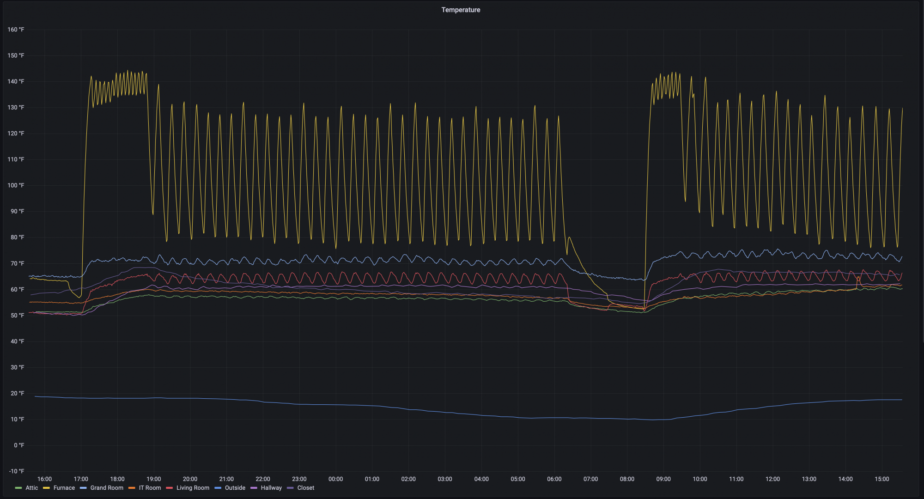Toggle the Grand Room legend label

point(107,488)
